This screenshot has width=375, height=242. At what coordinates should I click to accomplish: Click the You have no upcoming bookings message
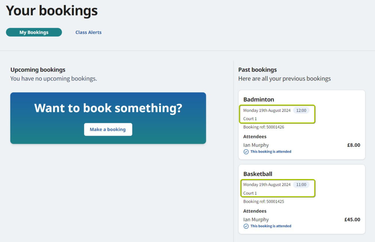(54, 78)
